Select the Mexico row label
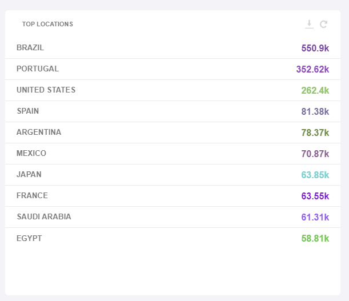Screen dimensions: 349x301 (x=31, y=154)
